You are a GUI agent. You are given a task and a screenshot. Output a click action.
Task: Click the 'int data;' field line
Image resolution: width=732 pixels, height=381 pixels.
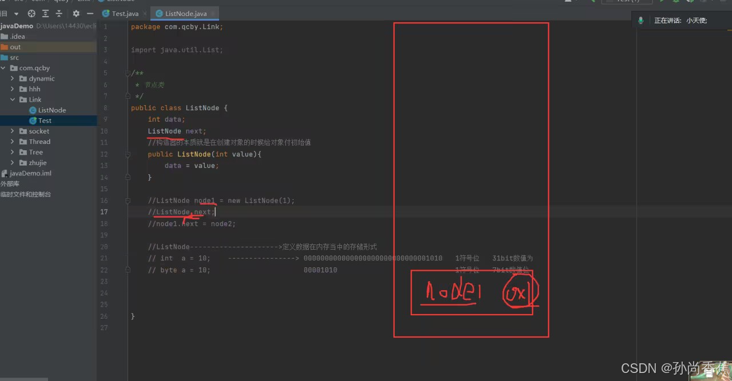click(166, 119)
